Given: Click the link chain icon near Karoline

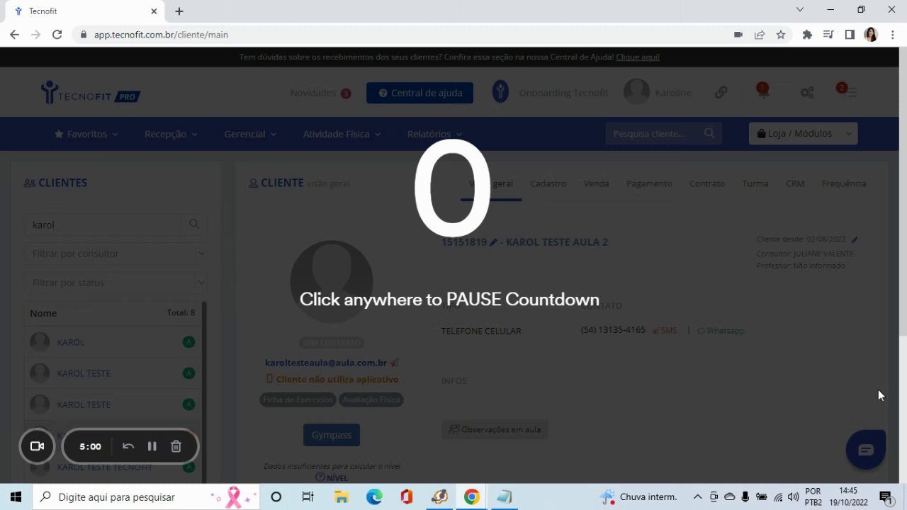Looking at the screenshot, I should pos(721,92).
